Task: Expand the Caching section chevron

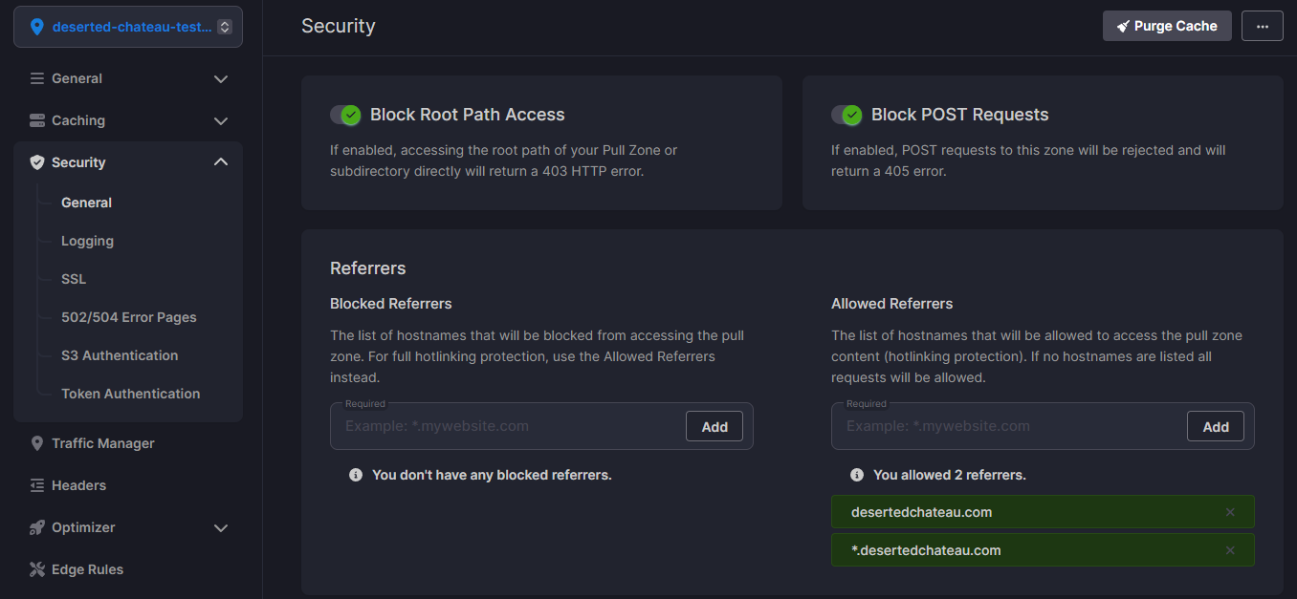Action: pyautogui.click(x=221, y=121)
